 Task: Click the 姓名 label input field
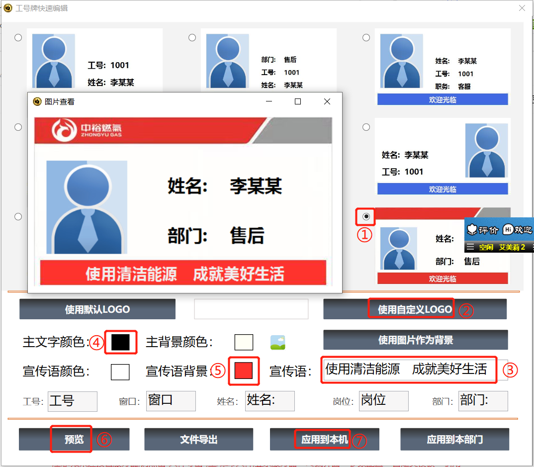pyautogui.click(x=270, y=401)
